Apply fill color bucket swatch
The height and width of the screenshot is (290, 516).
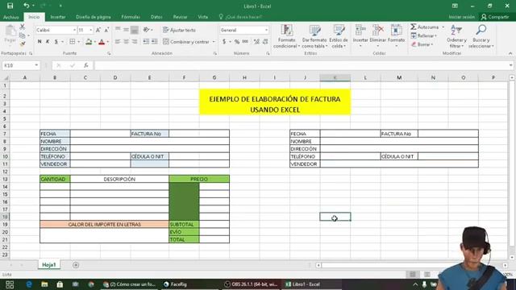point(88,42)
